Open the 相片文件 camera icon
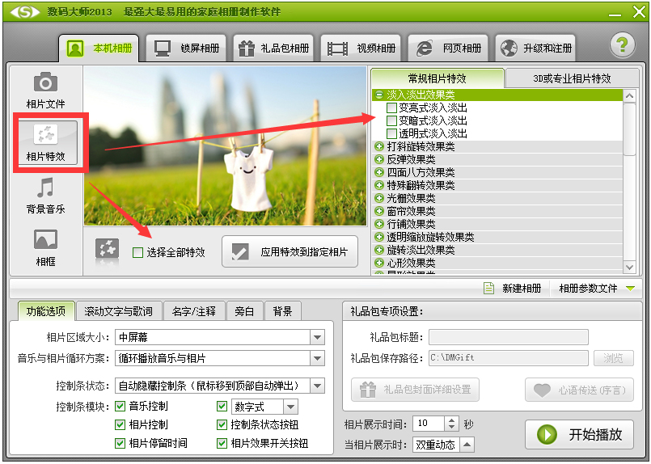651x464 pixels. coord(45,82)
